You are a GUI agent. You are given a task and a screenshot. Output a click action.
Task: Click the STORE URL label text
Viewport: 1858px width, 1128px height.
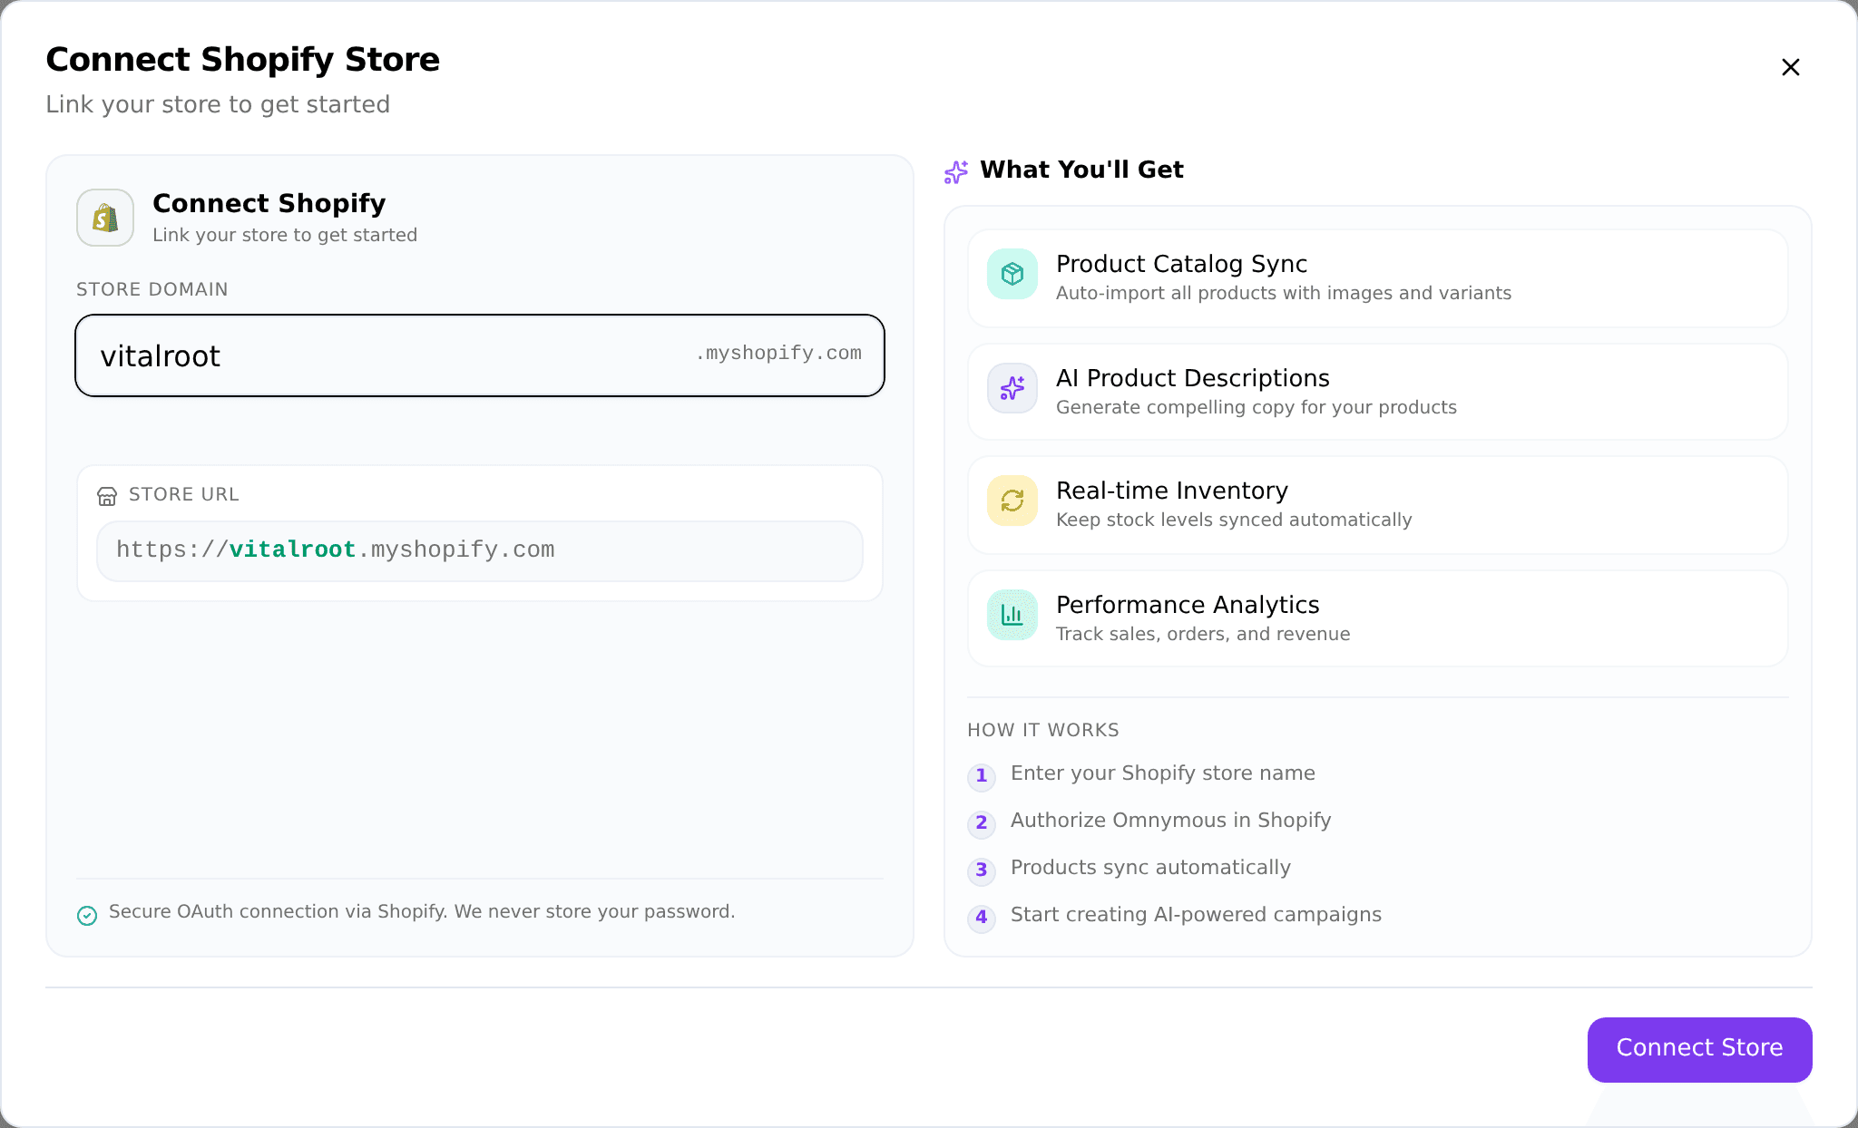click(x=183, y=494)
